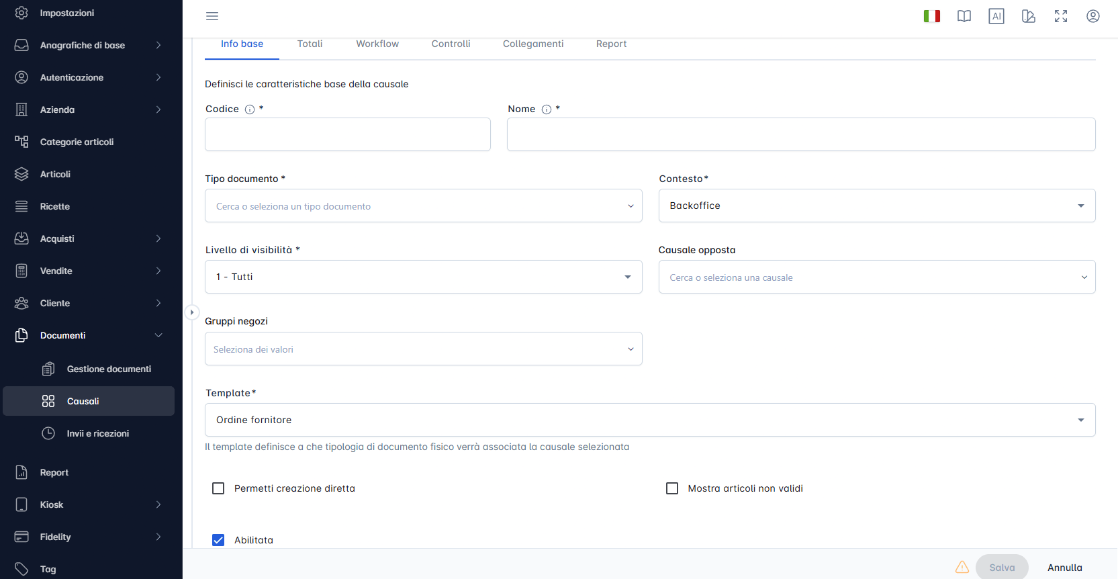Change language via Italian flag icon
Viewport: 1118px width, 579px height.
coord(932,16)
